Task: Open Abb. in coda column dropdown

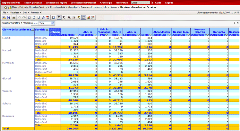Action: pyautogui.click(x=120, y=35)
